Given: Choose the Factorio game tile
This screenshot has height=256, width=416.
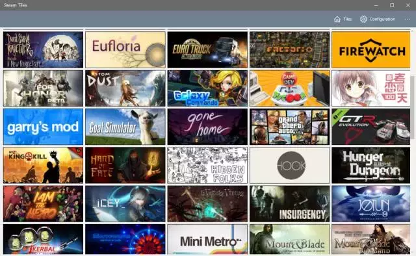Looking at the screenshot, I should (x=290, y=50).
